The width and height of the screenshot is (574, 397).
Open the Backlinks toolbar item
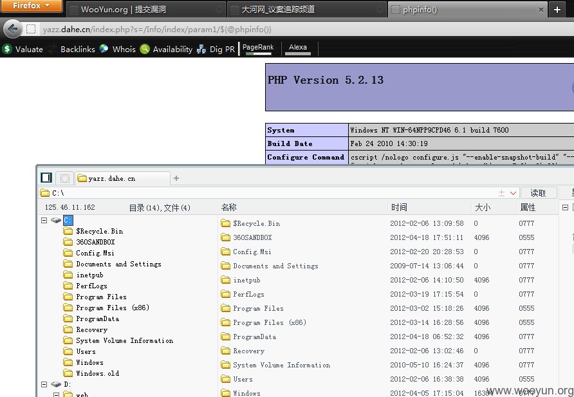(77, 49)
